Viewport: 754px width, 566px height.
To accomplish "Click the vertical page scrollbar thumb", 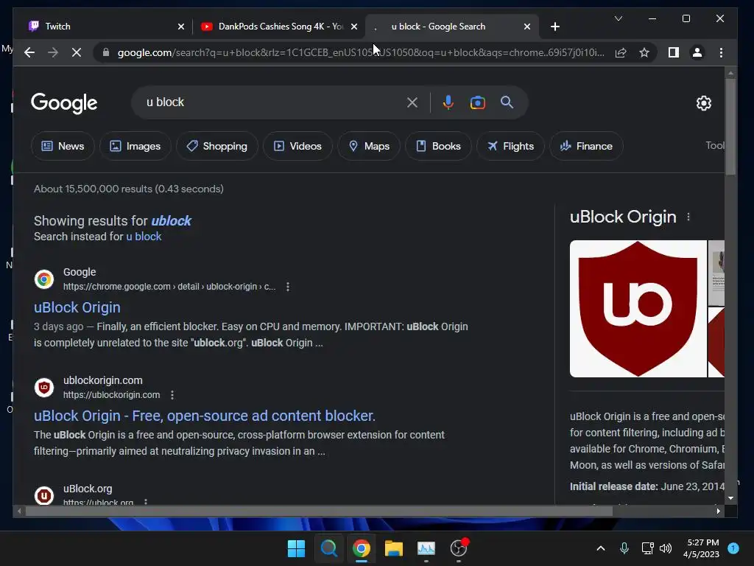I will pos(730,127).
